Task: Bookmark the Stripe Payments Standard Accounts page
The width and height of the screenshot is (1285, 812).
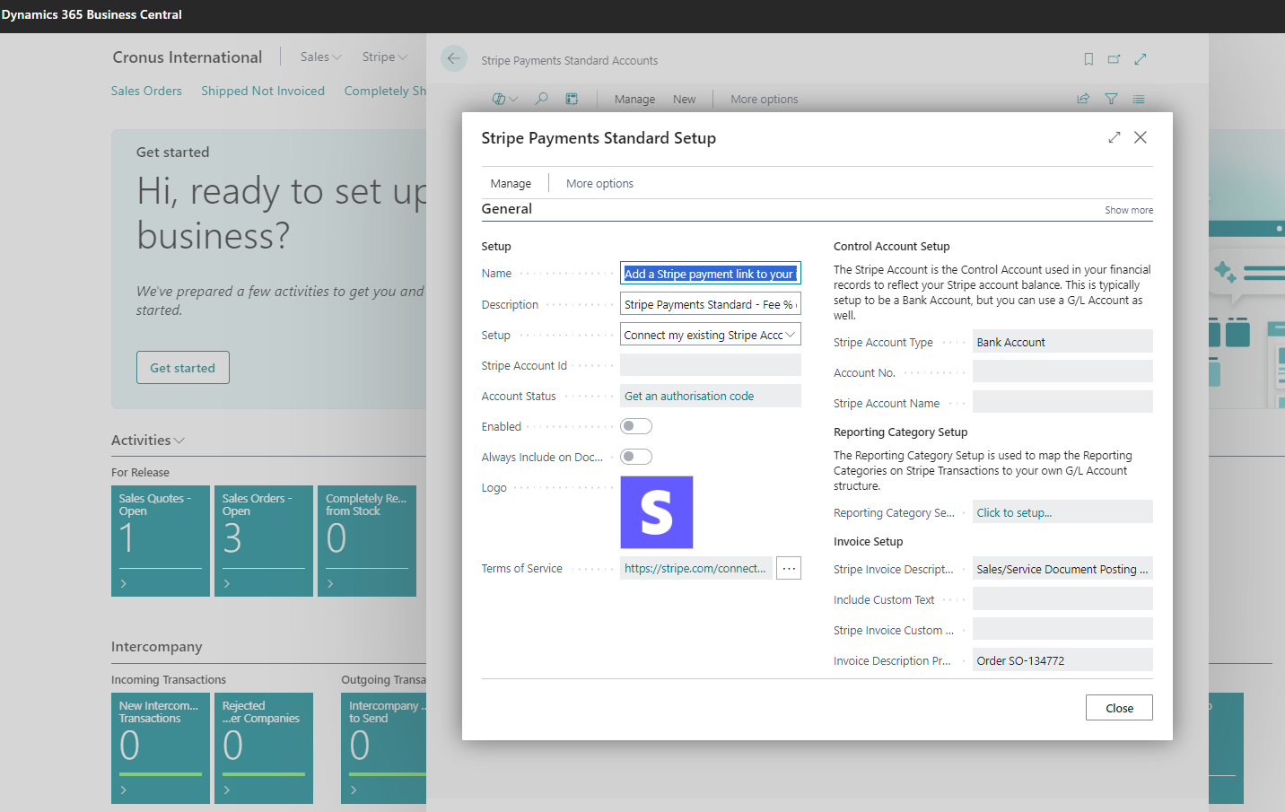Action: click(x=1088, y=59)
